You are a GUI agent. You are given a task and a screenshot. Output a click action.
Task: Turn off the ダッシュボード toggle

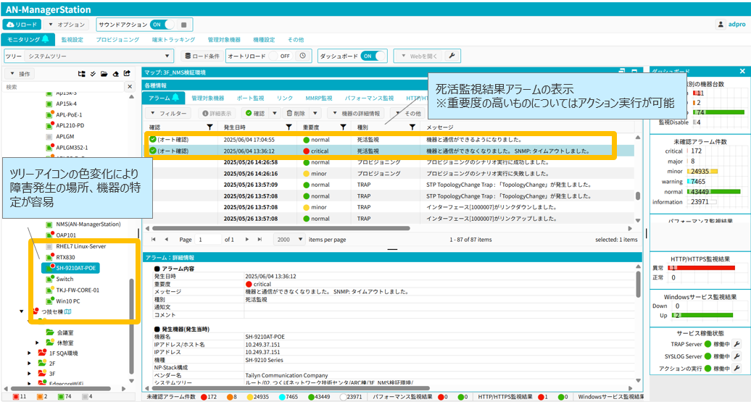pyautogui.click(x=373, y=56)
